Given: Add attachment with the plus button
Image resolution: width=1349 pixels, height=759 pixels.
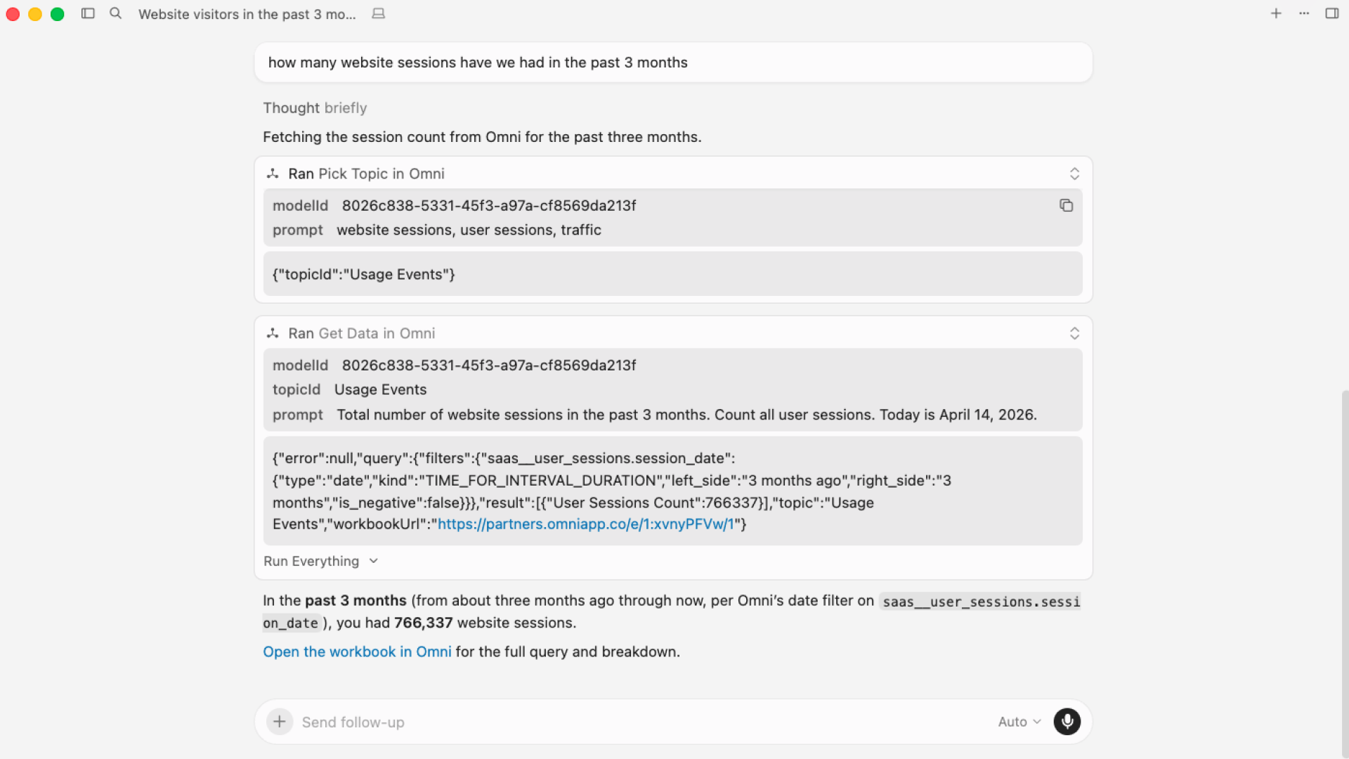Looking at the screenshot, I should (280, 722).
